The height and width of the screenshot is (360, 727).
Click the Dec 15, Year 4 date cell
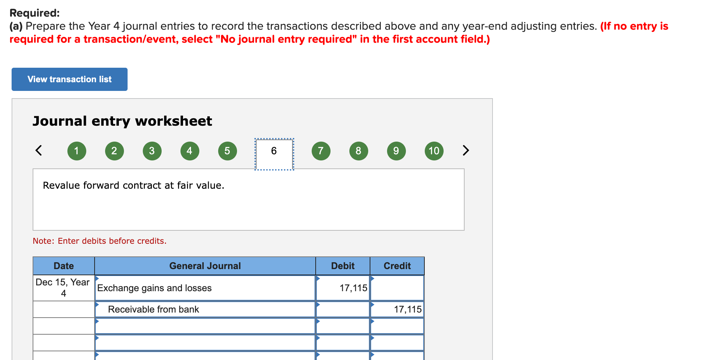click(64, 288)
